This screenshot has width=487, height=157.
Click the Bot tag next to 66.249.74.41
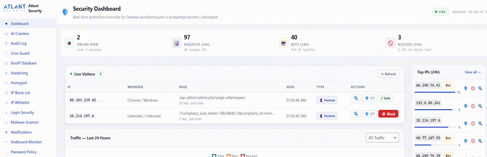coord(448,85)
